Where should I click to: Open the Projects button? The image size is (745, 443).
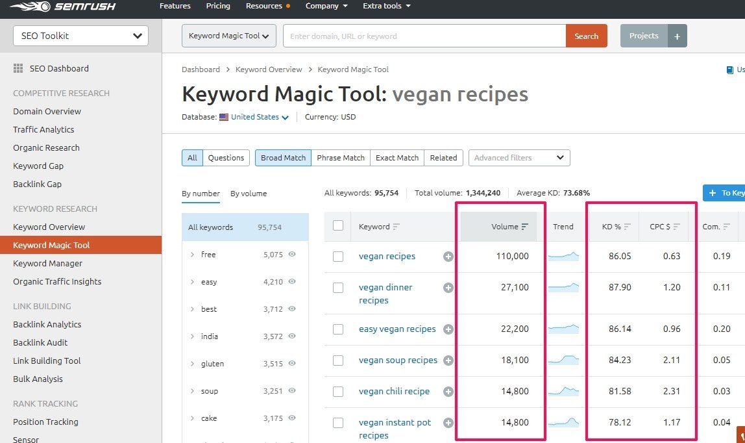click(x=644, y=36)
